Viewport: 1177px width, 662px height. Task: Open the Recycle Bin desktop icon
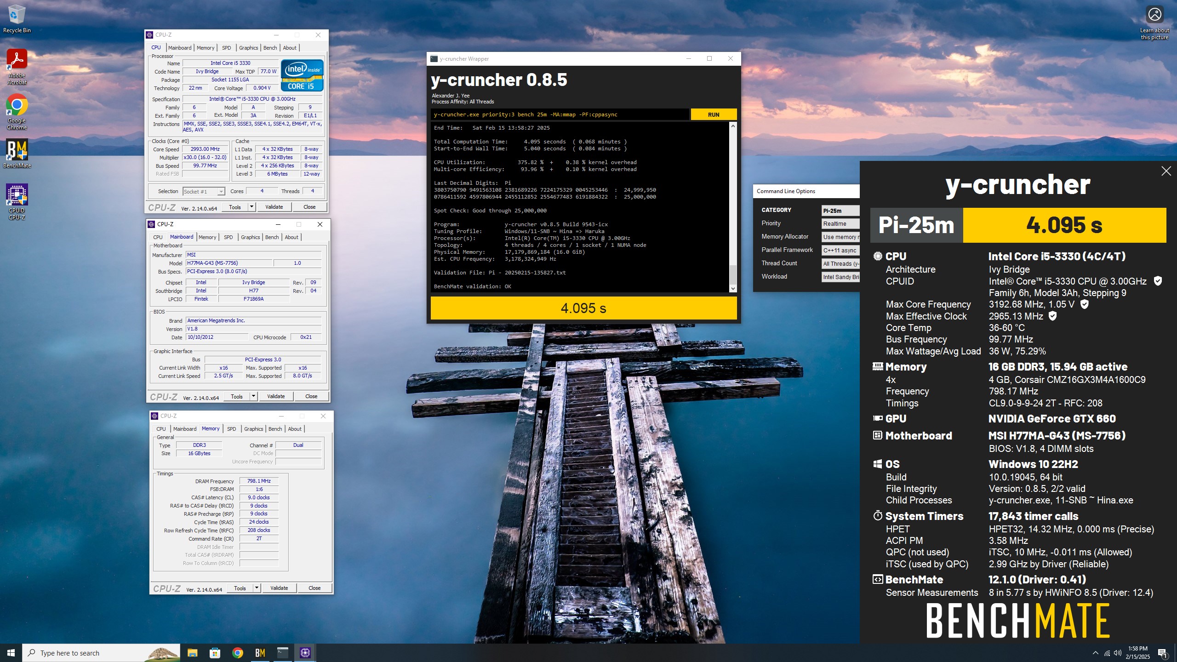17,19
